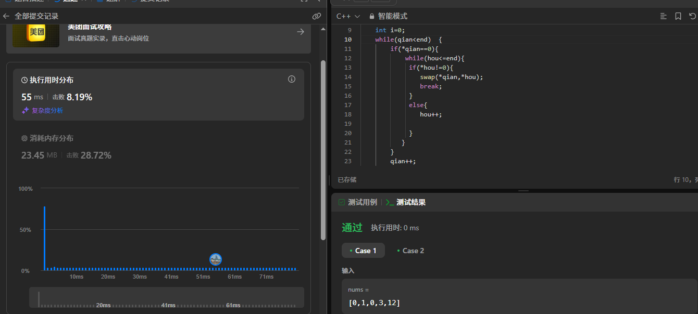Click the else{ code line
The image size is (698, 314).
[418, 105]
